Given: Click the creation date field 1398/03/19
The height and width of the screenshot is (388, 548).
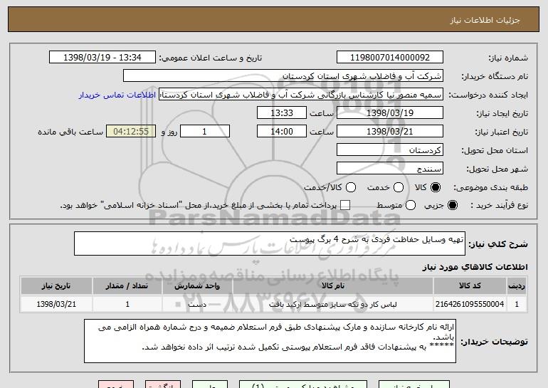Looking at the screenshot, I should point(390,113).
